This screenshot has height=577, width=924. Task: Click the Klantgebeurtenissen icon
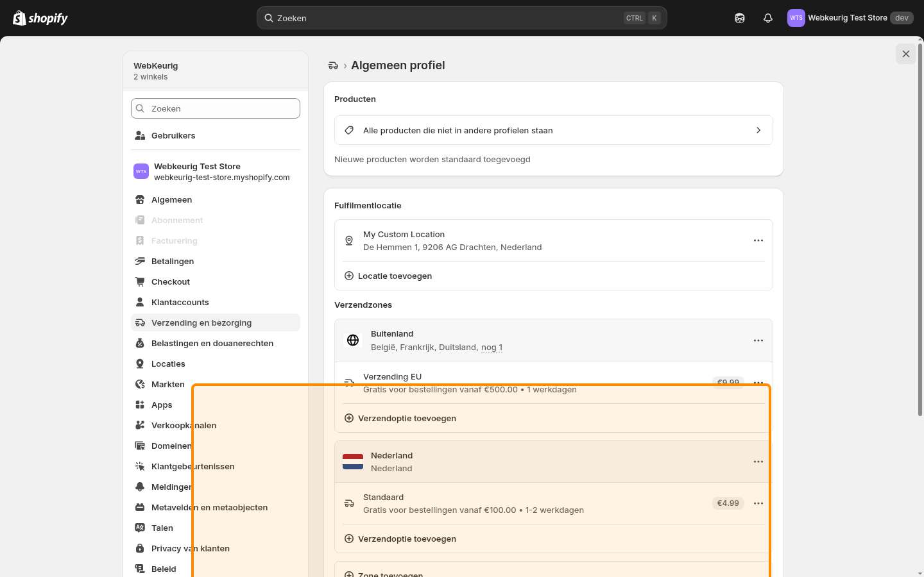[x=140, y=466]
